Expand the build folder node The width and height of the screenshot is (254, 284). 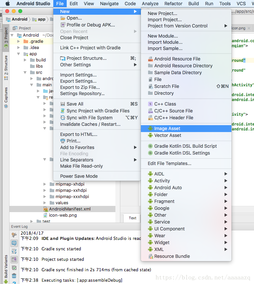(25, 60)
